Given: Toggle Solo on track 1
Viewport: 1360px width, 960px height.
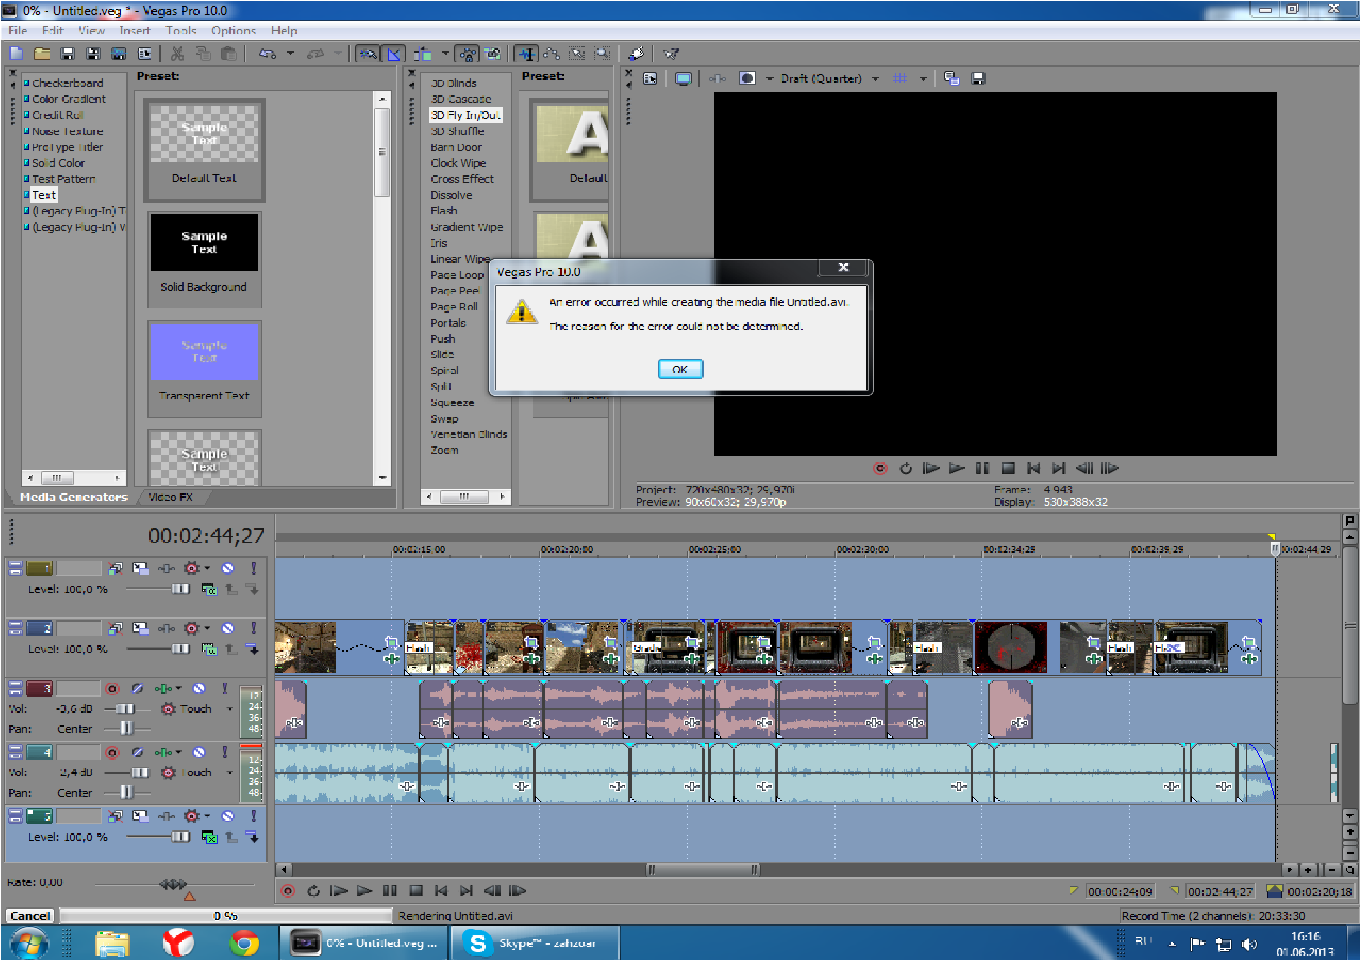Looking at the screenshot, I should tap(253, 568).
